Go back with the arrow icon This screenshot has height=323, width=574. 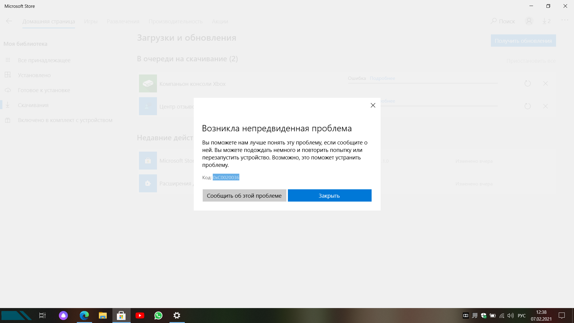pos(9,21)
